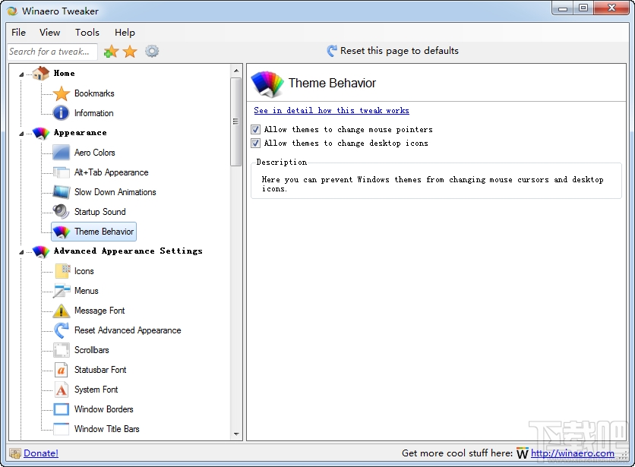Click the Search for a tweak field
This screenshot has height=467, width=635.
coord(52,52)
